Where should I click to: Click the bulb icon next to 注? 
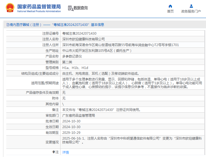point(54,152)
